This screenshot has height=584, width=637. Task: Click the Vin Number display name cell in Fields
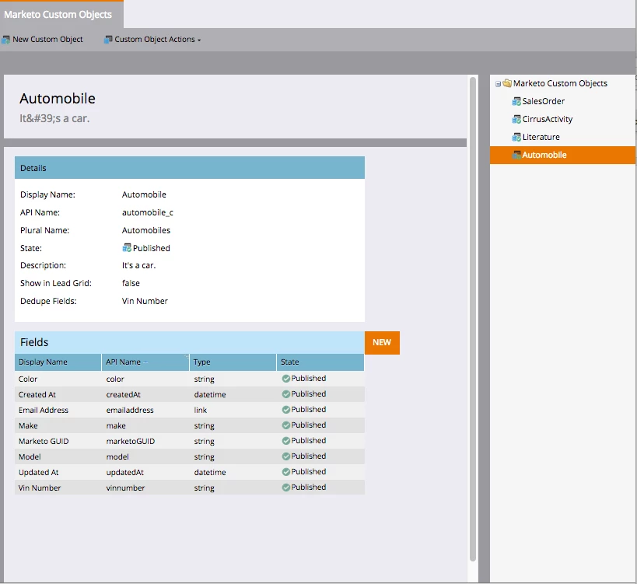40,488
